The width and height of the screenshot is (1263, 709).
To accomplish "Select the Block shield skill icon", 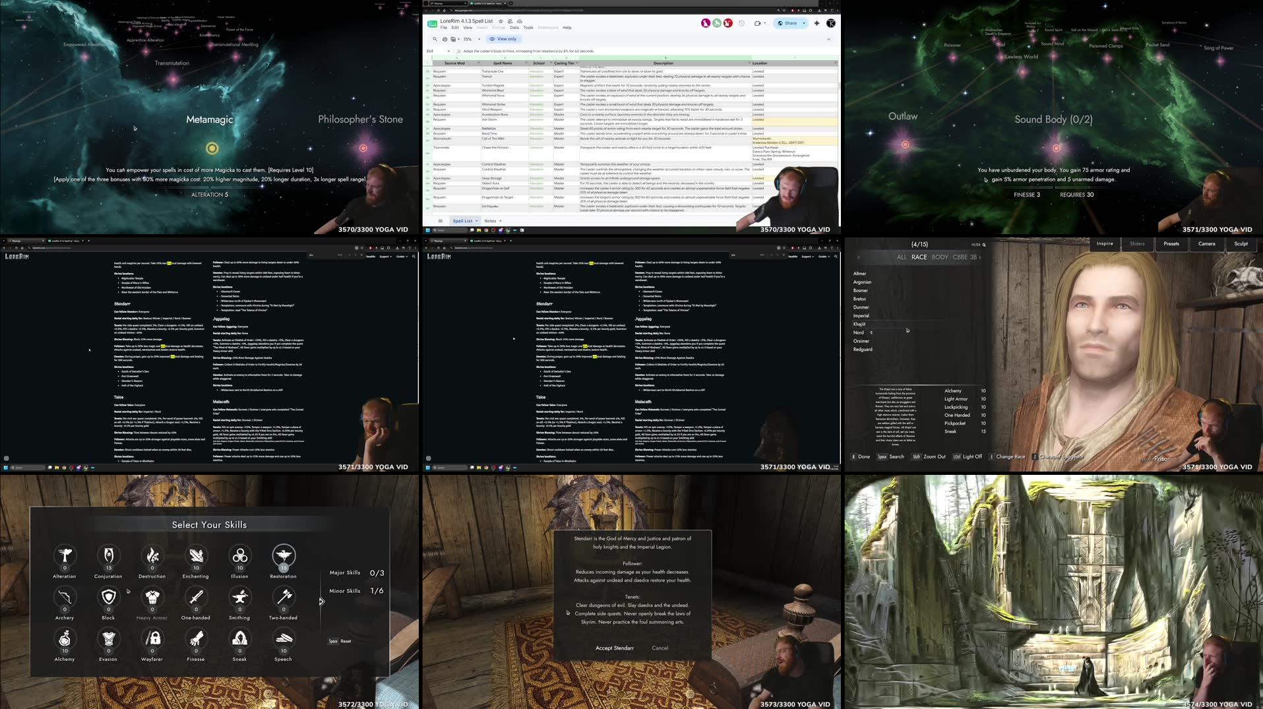I will pyautogui.click(x=109, y=597).
